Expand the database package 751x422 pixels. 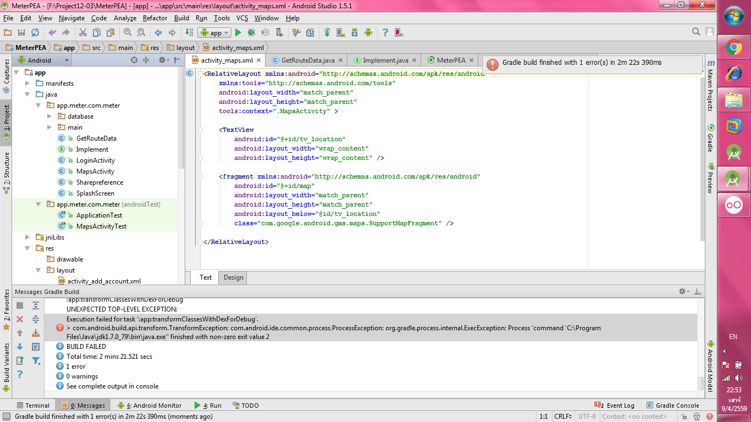(50, 116)
